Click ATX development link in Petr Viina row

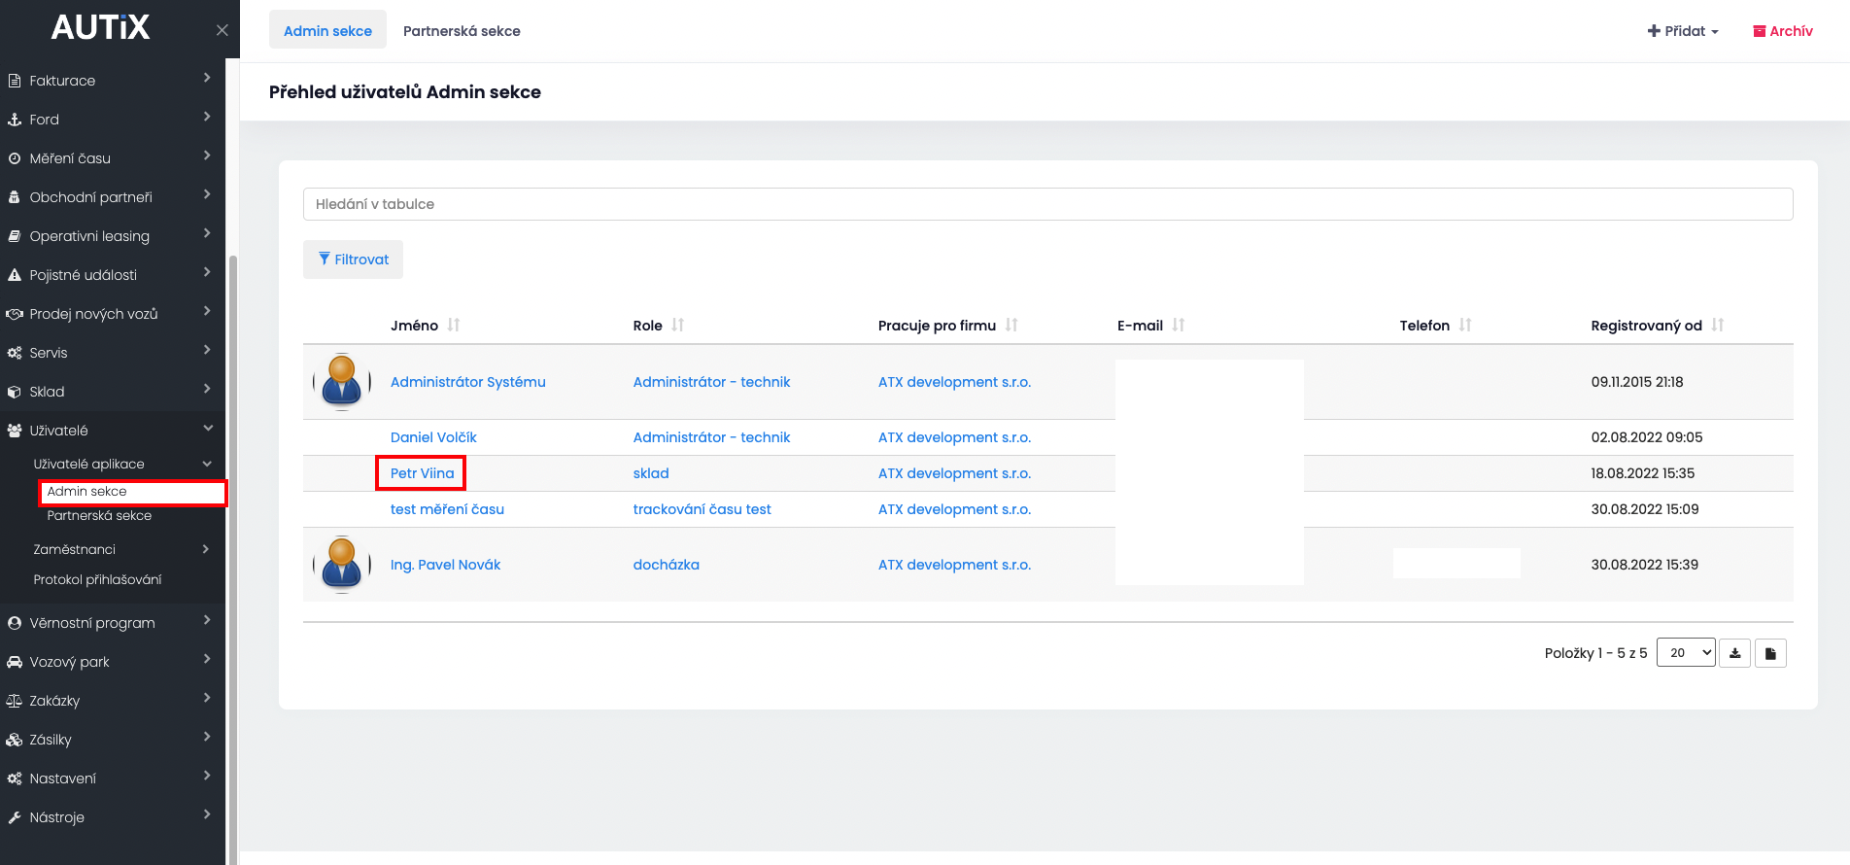pyautogui.click(x=954, y=473)
